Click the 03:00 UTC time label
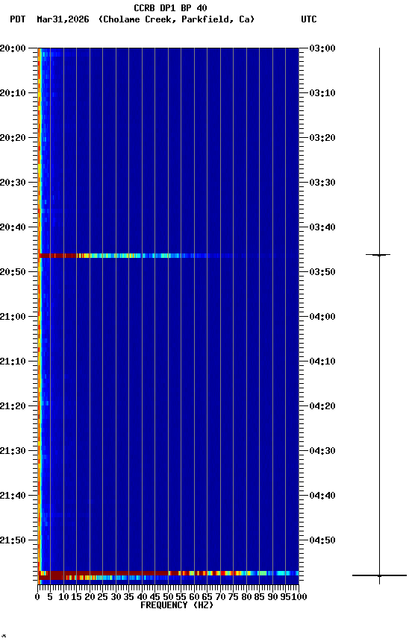The image size is (412, 644). [x=322, y=48]
